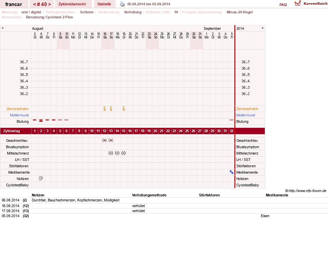
Task: Open the KurvenReich logo
Action: tap(311, 4)
